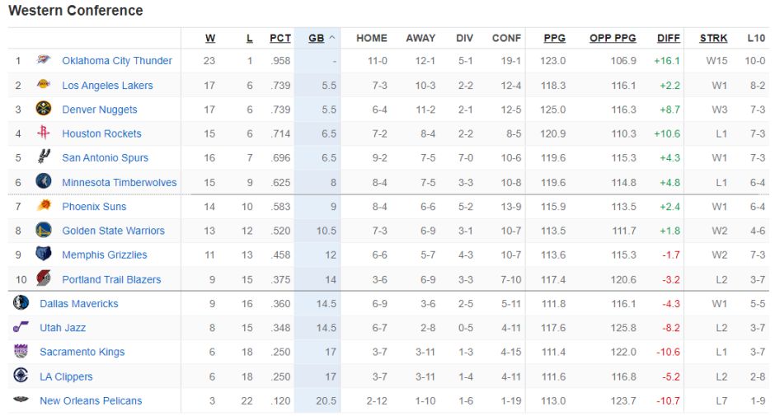Sort standings by the GB column
The width and height of the screenshot is (775, 416).
(316, 38)
